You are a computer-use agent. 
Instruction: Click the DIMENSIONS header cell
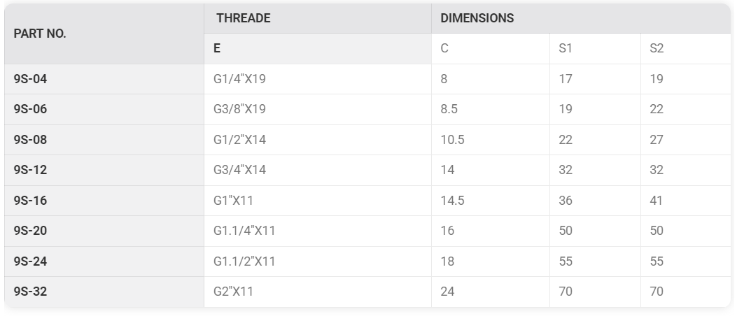(581, 18)
